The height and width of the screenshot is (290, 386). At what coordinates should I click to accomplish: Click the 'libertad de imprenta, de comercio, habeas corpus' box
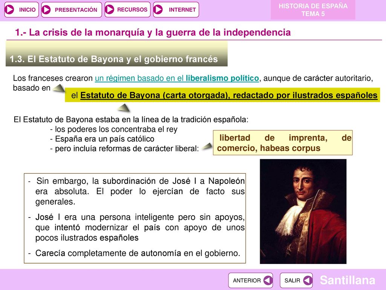point(283,143)
